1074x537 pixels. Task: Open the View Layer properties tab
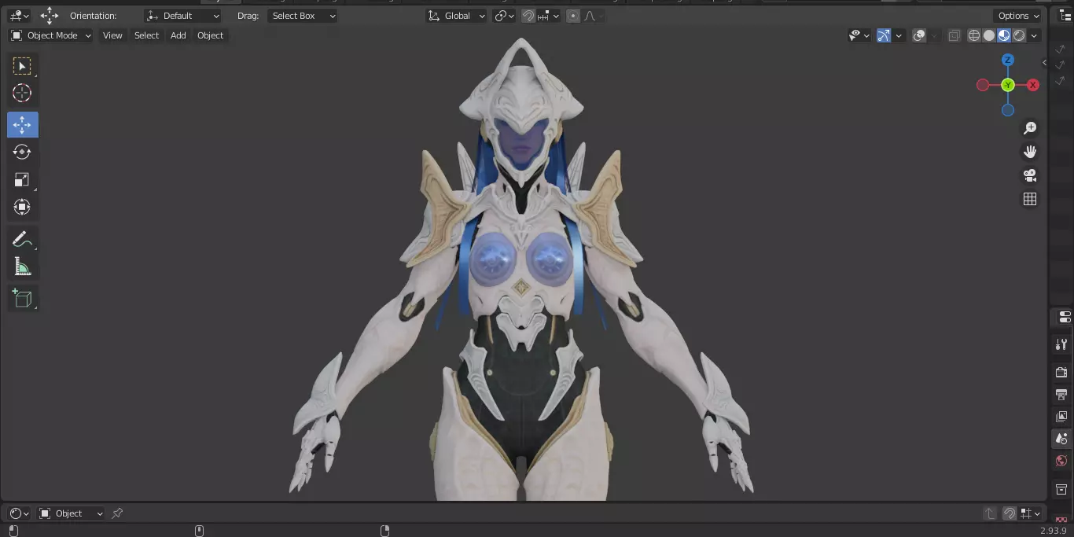pyautogui.click(x=1061, y=416)
